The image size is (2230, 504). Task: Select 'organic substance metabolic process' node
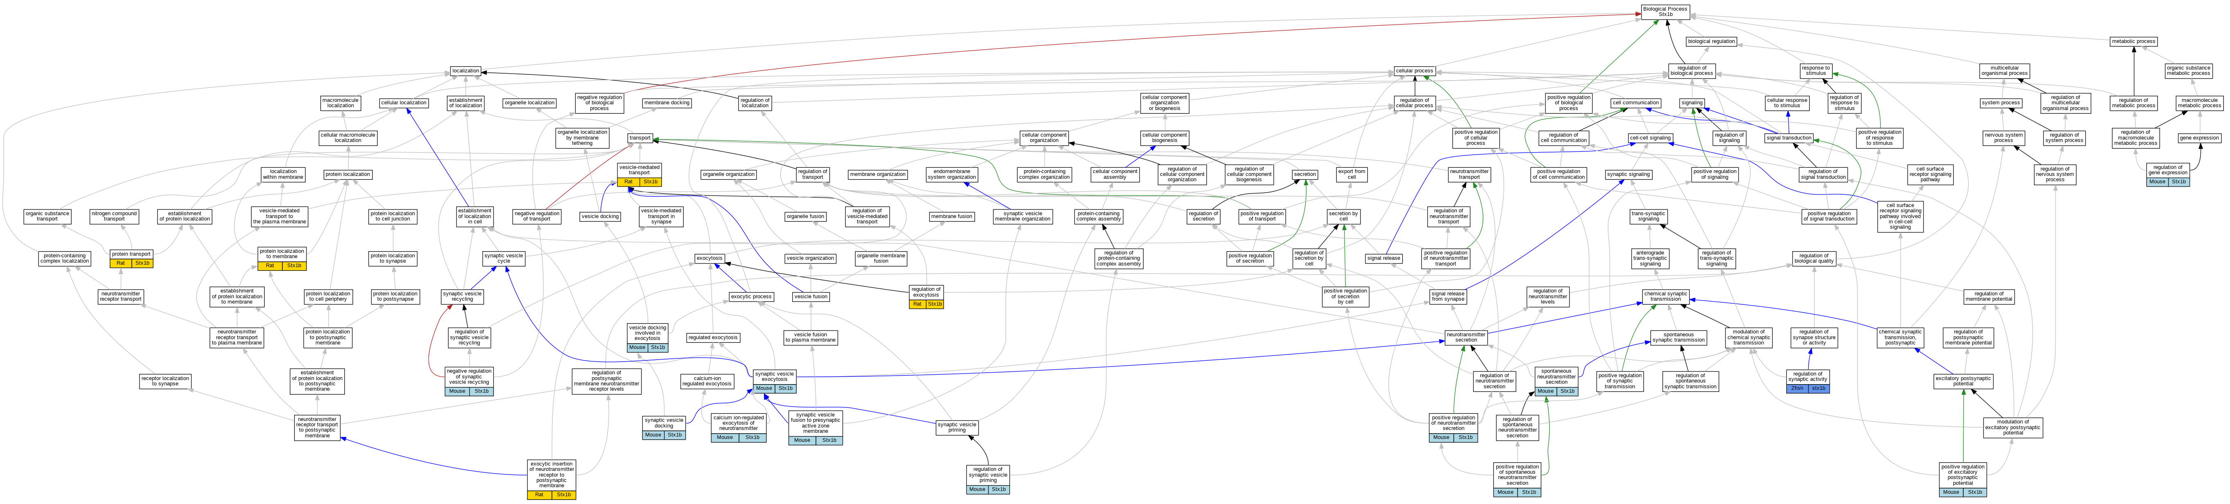coord(2187,71)
